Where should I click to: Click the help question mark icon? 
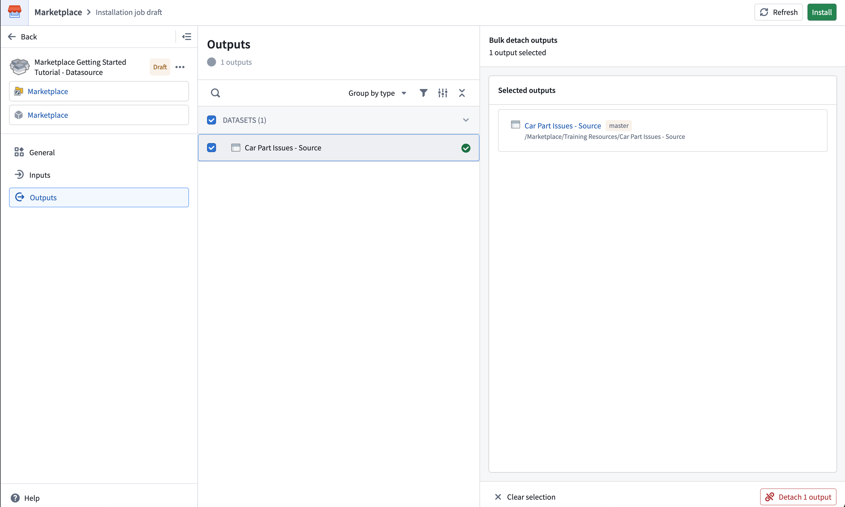(x=15, y=498)
